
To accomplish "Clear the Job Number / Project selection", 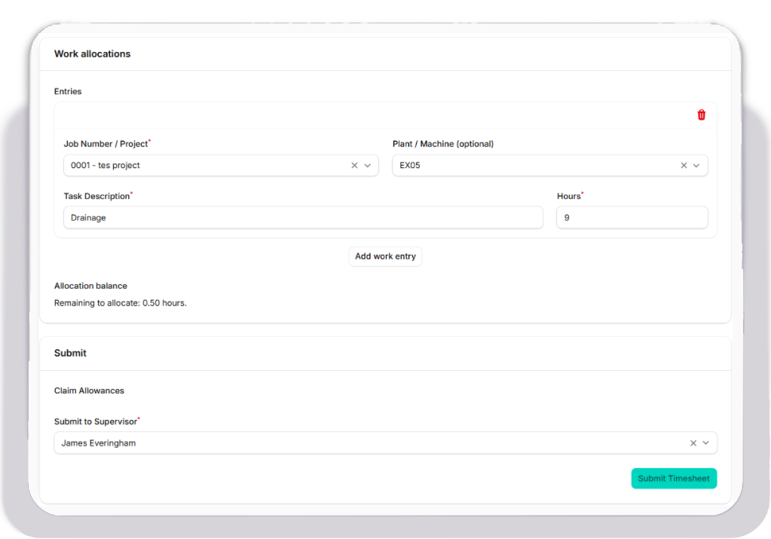I will tap(354, 166).
